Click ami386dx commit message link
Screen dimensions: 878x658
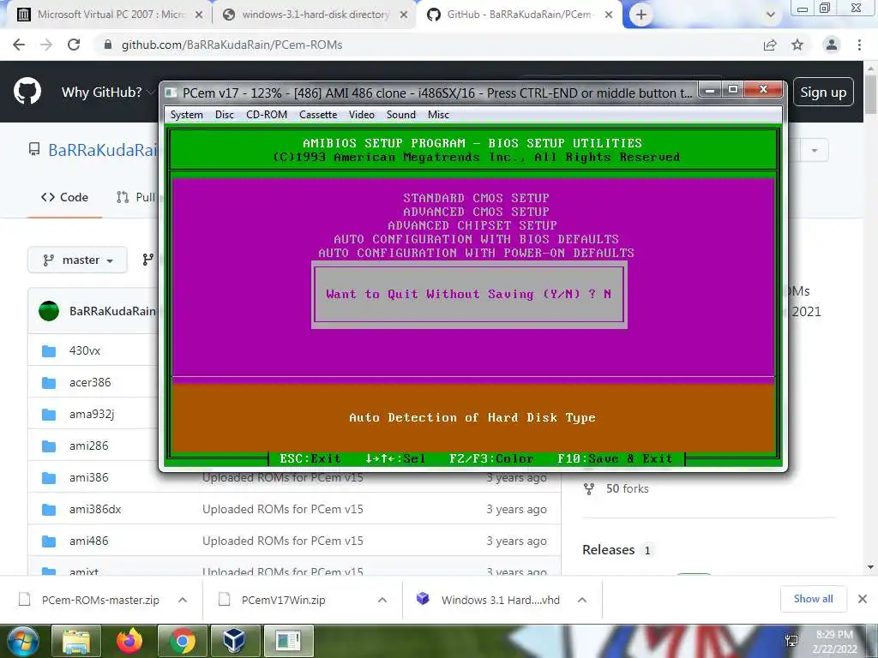point(283,509)
